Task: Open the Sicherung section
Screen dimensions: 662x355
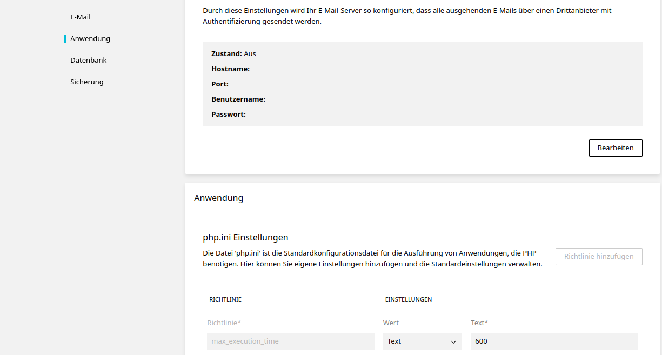Action: click(x=87, y=82)
